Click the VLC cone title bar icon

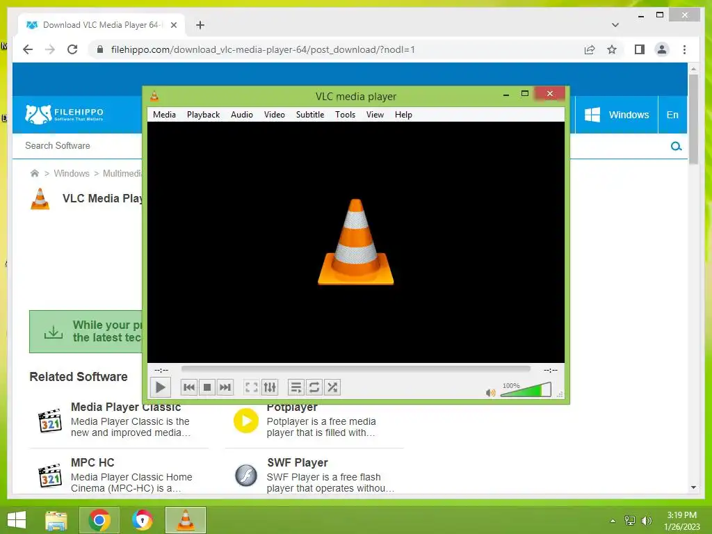point(154,96)
